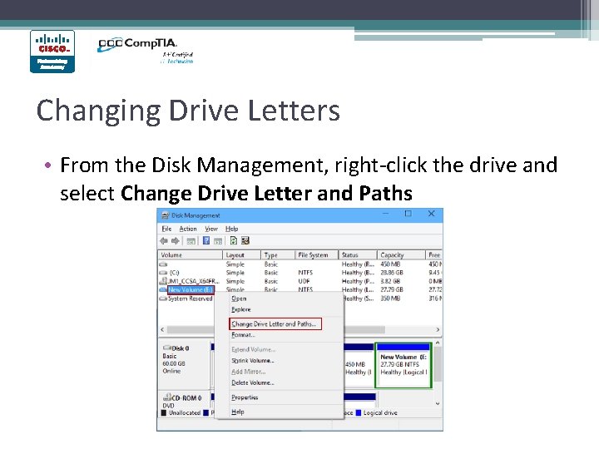Click the 28.86 GB capacity cell

point(392,273)
